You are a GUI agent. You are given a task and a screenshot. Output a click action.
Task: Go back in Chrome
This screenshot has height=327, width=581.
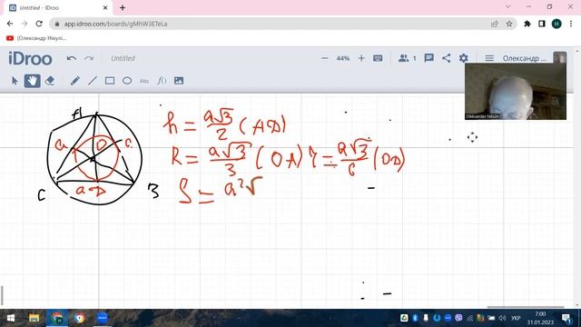click(x=10, y=24)
